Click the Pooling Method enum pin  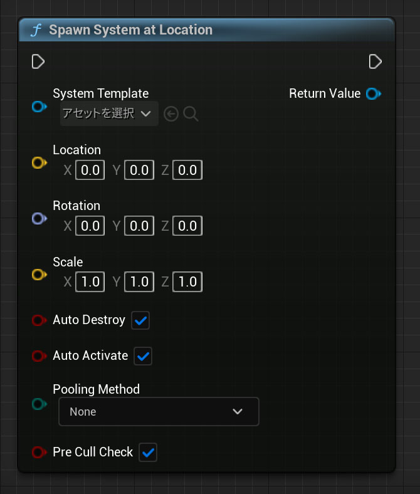[x=39, y=404]
